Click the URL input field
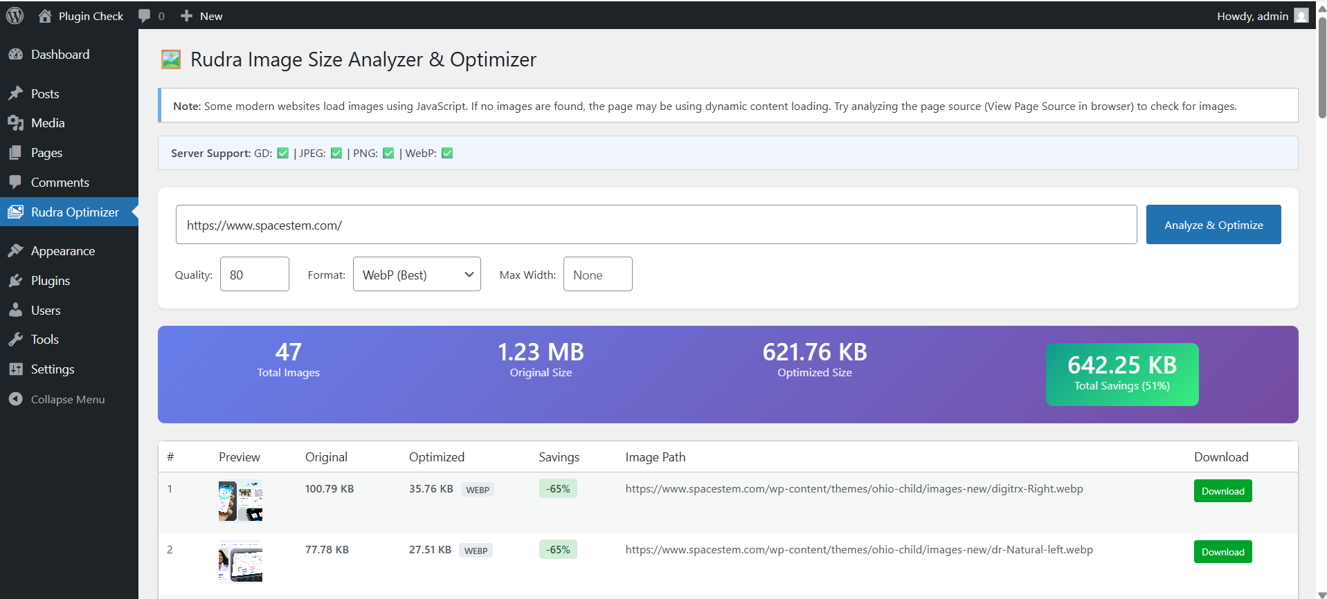 (x=656, y=225)
